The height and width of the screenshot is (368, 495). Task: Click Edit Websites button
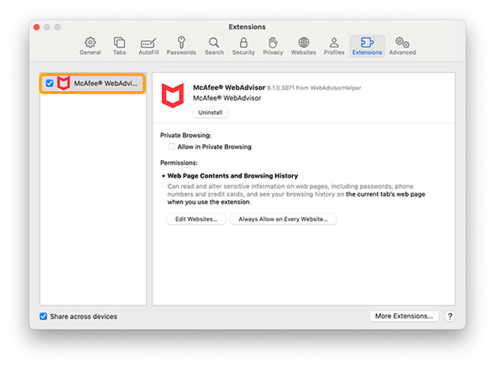click(x=196, y=219)
